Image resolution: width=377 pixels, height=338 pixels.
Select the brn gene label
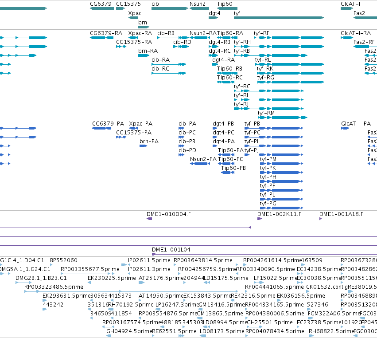coord(143,22)
